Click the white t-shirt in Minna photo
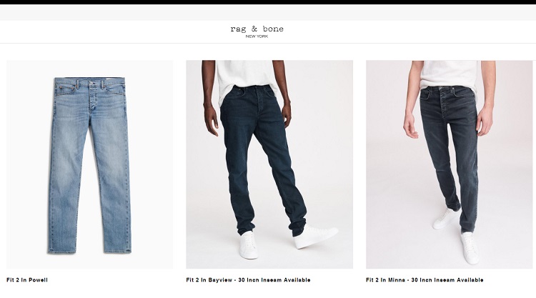Viewport: 536px width, 298px height. [x=450, y=75]
